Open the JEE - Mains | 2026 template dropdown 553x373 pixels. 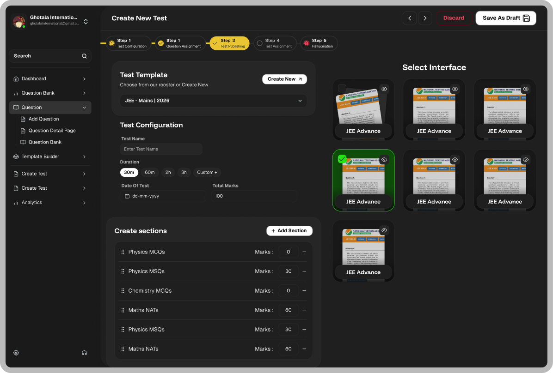(x=213, y=101)
